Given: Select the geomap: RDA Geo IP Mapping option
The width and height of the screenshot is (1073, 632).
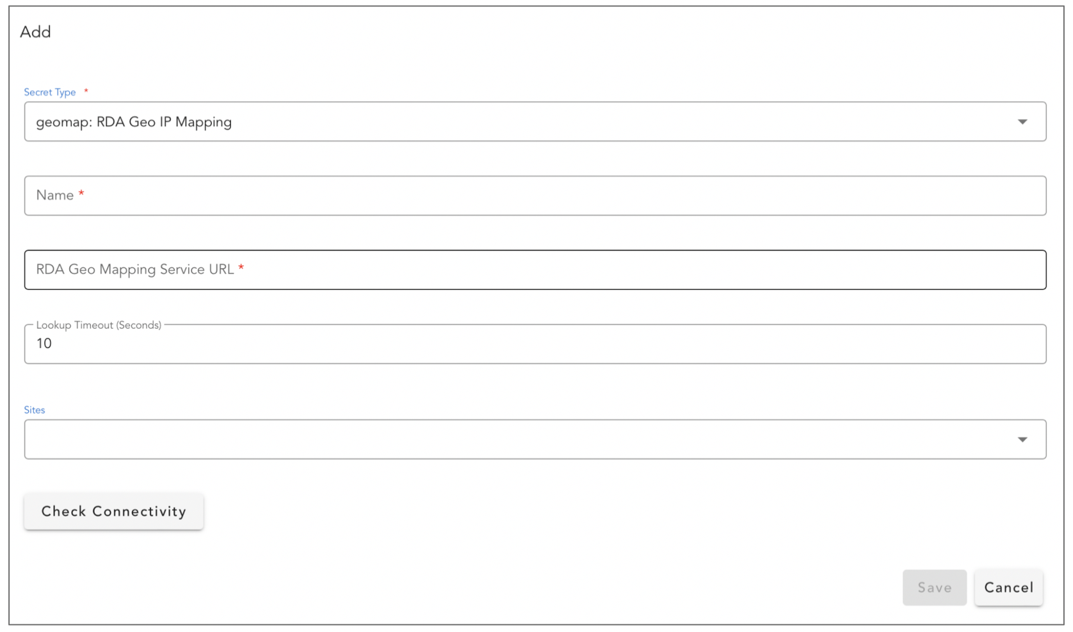Looking at the screenshot, I should (133, 122).
